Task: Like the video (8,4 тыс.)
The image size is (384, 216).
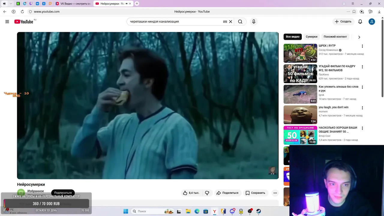Action: [x=191, y=193]
